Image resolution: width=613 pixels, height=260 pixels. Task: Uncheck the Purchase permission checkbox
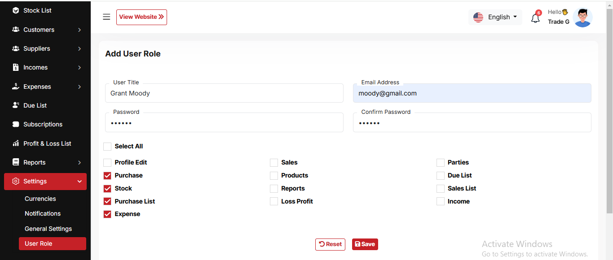pos(107,176)
